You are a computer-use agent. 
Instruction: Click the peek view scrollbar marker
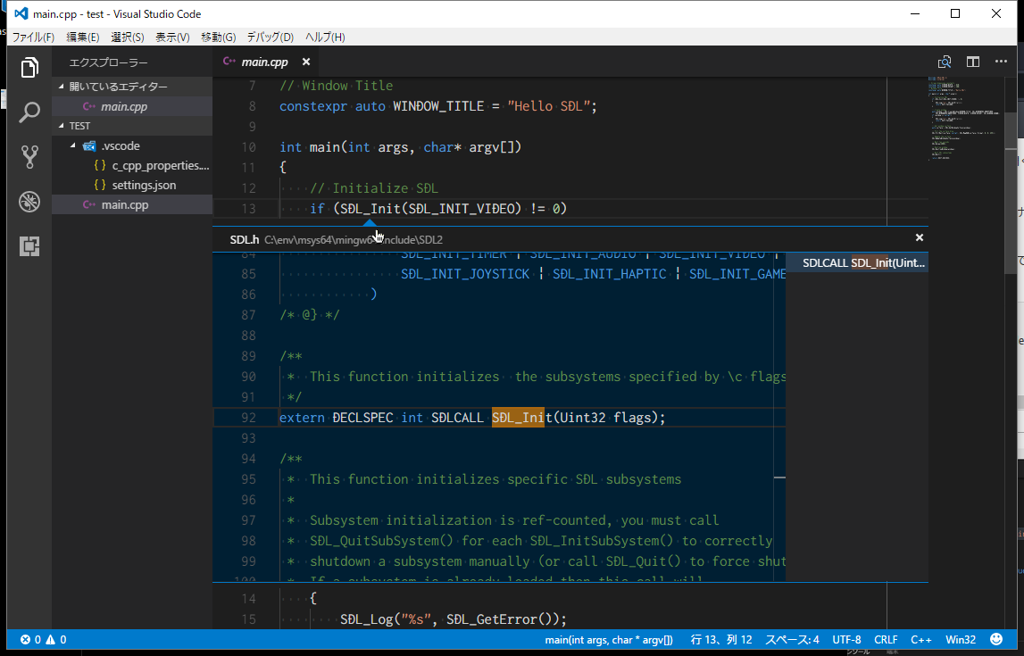pyautogui.click(x=779, y=477)
